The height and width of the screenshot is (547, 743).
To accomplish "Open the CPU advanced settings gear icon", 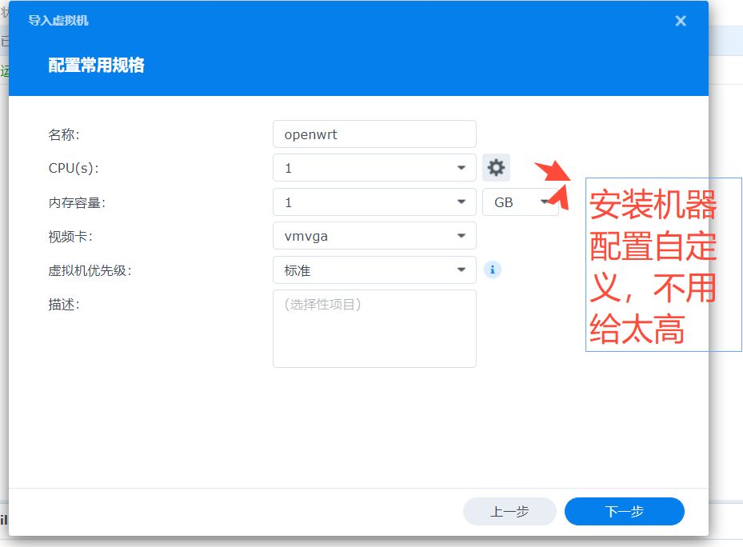I will coord(496,168).
